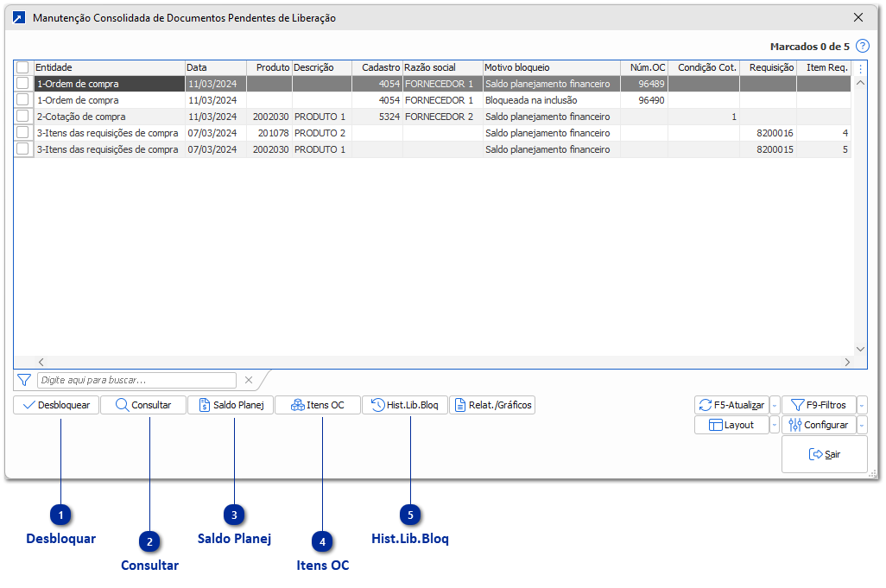
Task: Mark the 2-Cotação de compra row checkbox
Action: (x=23, y=117)
